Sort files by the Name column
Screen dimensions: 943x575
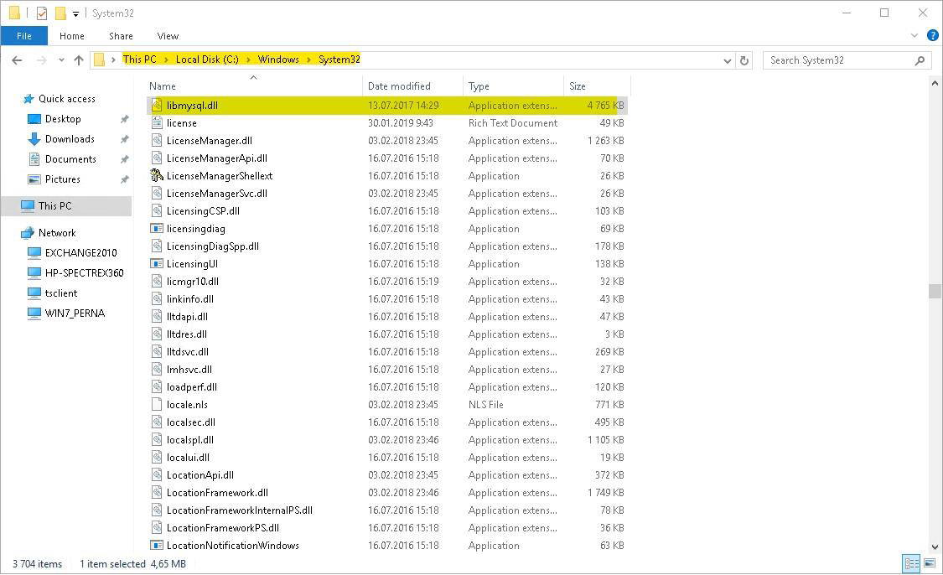[254, 86]
